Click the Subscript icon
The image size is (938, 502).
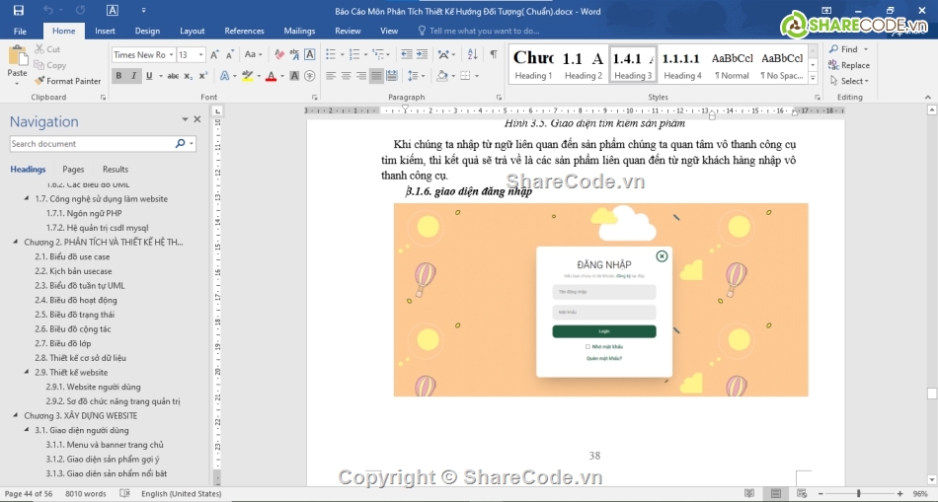click(x=188, y=76)
